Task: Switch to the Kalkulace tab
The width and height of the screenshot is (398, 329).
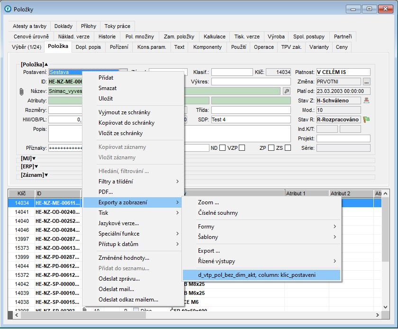Action: pos(215,37)
